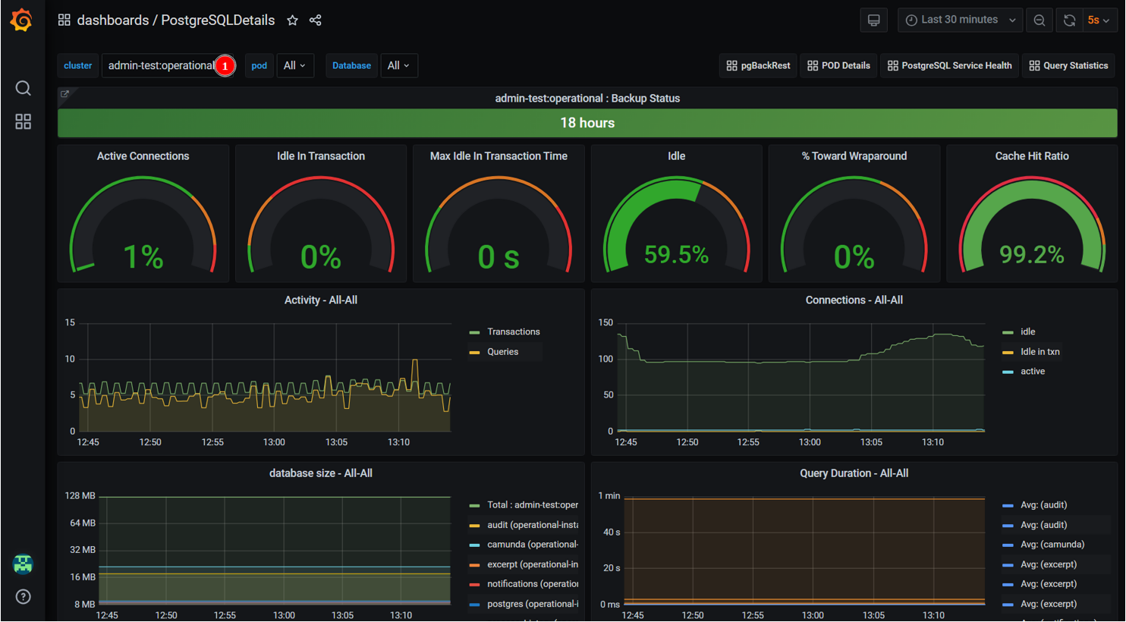Open the dashboards grid icon in sidebar

(x=24, y=121)
